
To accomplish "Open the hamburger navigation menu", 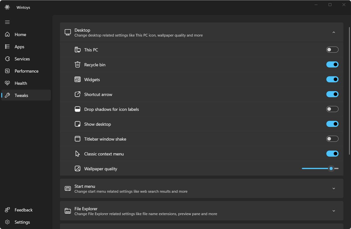I will click(x=7, y=22).
